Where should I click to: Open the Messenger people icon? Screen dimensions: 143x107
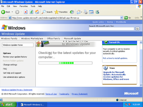tap(97, 12)
